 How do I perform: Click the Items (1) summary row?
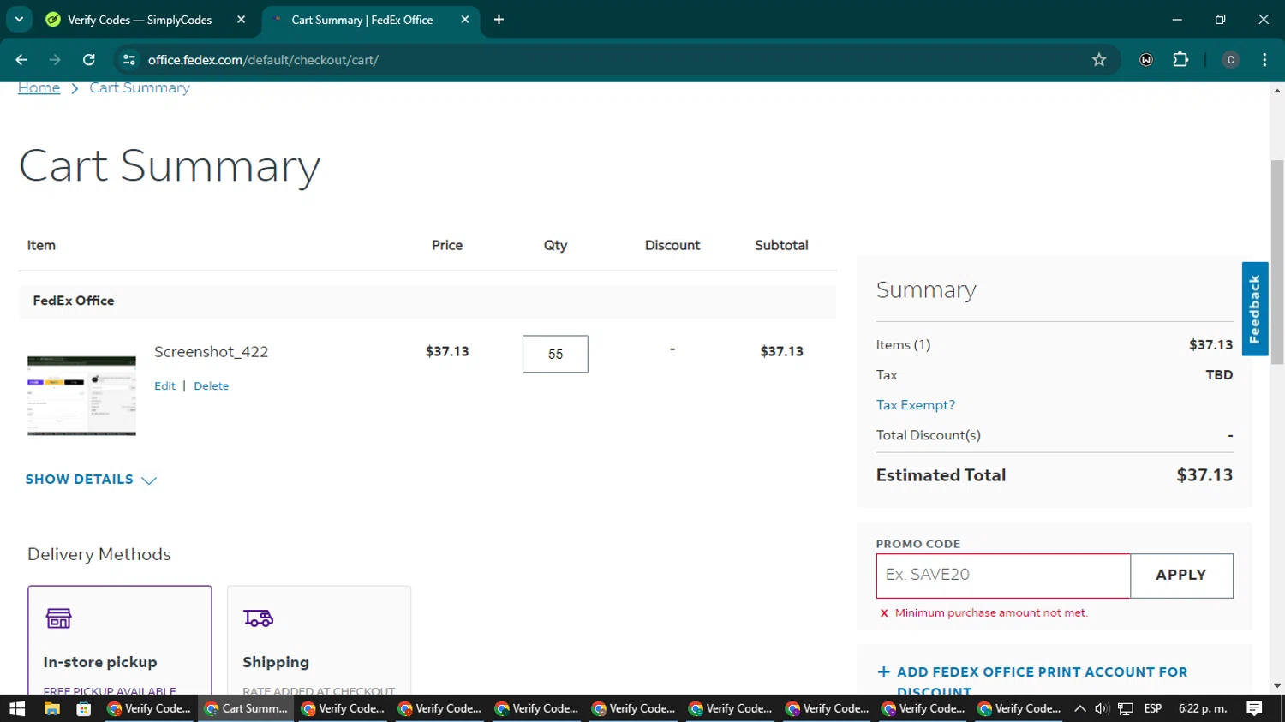tap(1055, 345)
